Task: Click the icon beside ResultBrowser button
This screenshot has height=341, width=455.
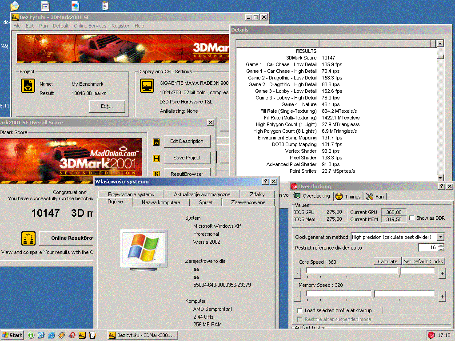Action: tap(156, 174)
